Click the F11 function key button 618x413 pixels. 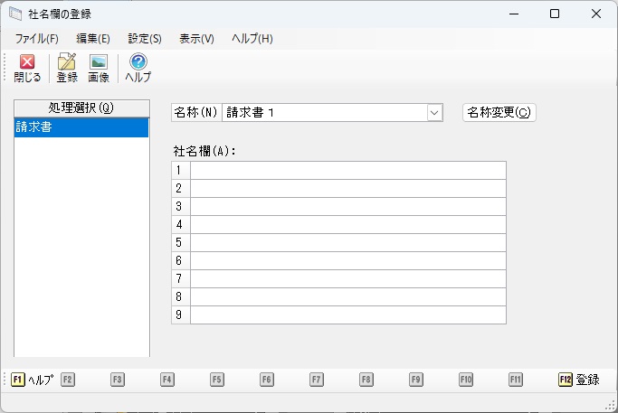point(515,380)
